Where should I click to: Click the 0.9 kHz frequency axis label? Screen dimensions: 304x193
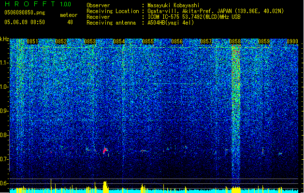4,111
